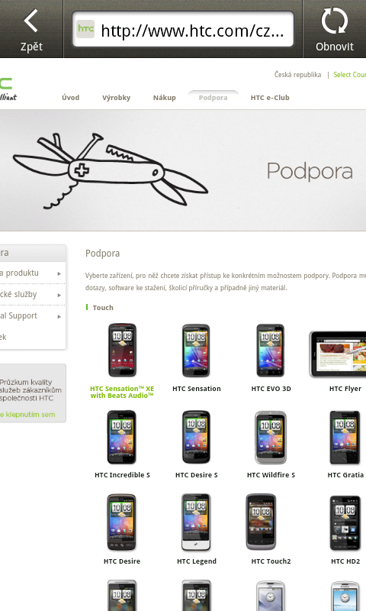Select the HTC Legend phone image

(196, 522)
